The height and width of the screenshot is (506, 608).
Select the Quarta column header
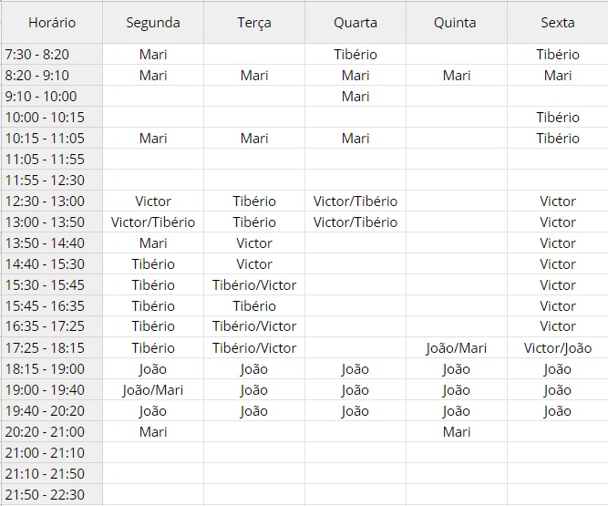356,23
